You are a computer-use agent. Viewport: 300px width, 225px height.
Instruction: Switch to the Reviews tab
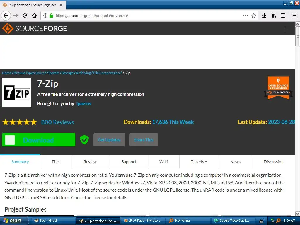click(x=91, y=162)
